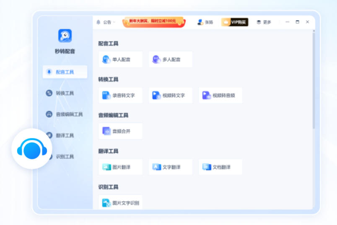Select the 图片翻译 icon
The width and height of the screenshot is (337, 225).
coord(106,167)
